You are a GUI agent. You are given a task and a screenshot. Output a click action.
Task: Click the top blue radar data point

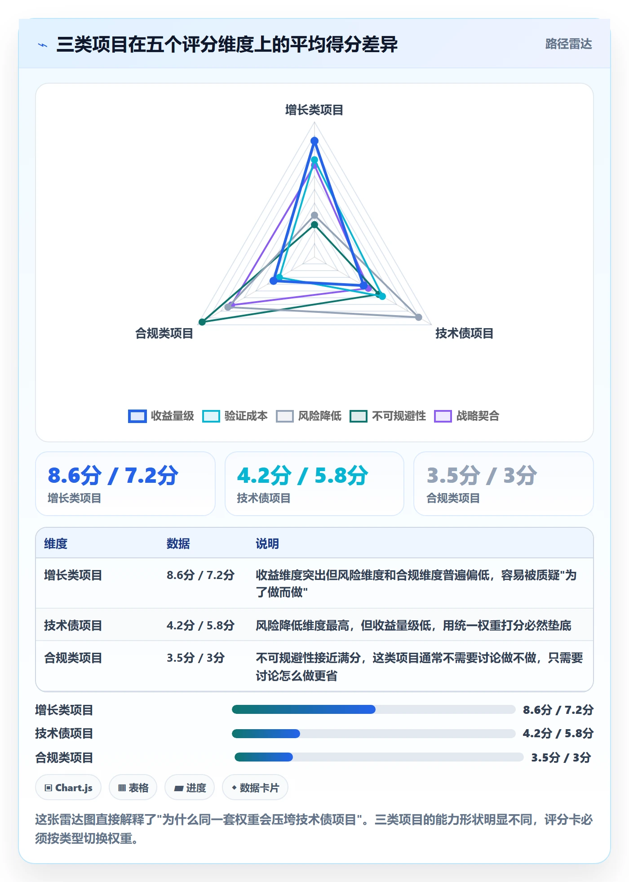click(x=314, y=141)
